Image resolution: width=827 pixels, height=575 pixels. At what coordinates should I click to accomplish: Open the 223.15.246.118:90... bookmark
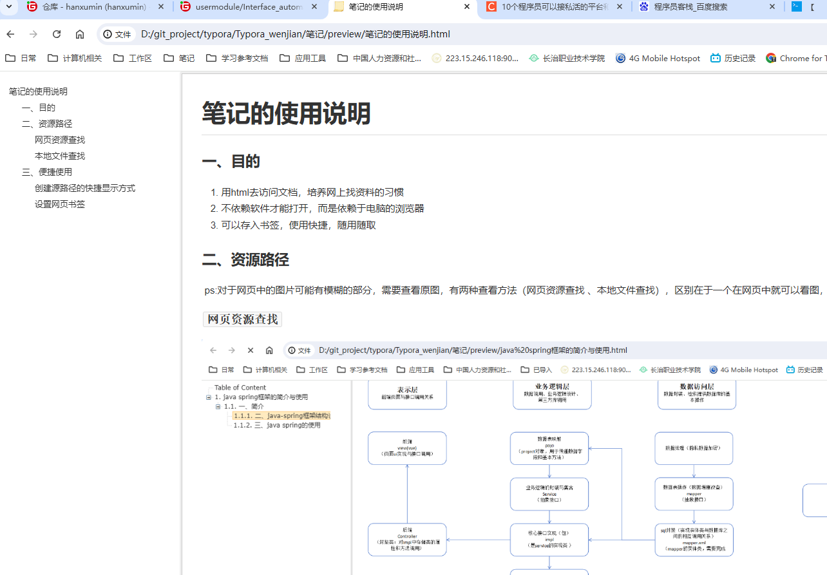coord(475,58)
